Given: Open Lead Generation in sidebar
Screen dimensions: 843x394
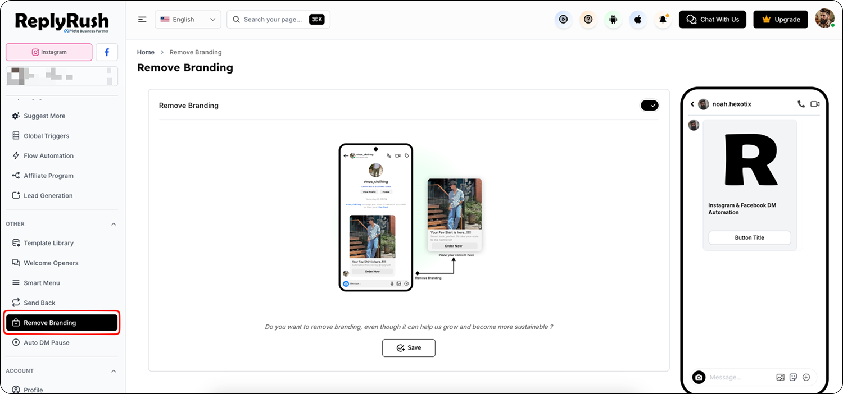Looking at the screenshot, I should [x=62, y=196].
